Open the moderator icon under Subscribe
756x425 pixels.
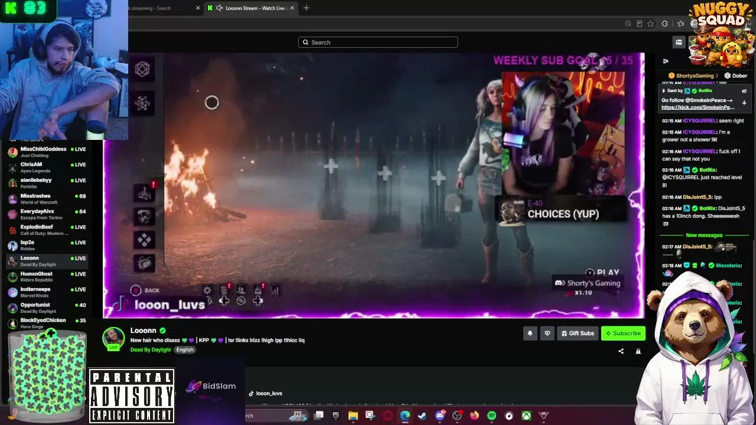click(x=638, y=351)
